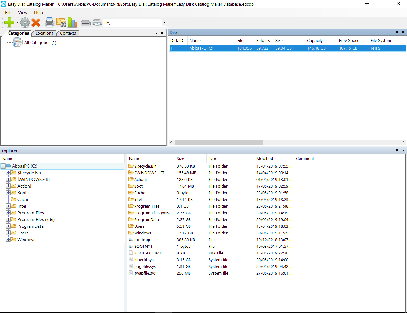Click Program Files (x86) folder icon in list
This screenshot has height=313, width=407.
(x=131, y=213)
